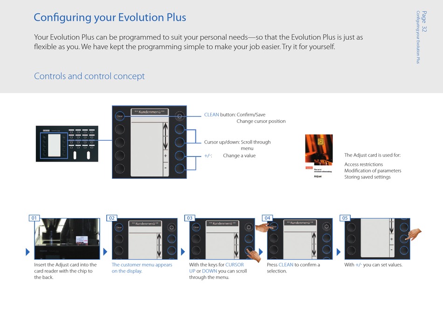Click "Insert the Adjust card into the" caption

[x=65, y=265]
